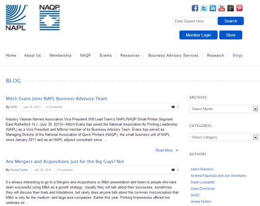Viewport: 260px width, 206px height.
Task: Click the NAPL logo
Action: click(x=16, y=17)
